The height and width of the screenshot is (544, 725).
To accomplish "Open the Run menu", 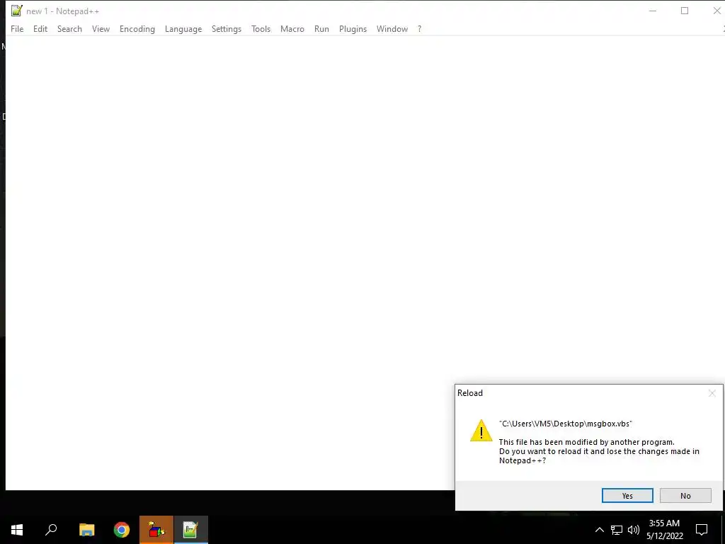I will click(321, 28).
